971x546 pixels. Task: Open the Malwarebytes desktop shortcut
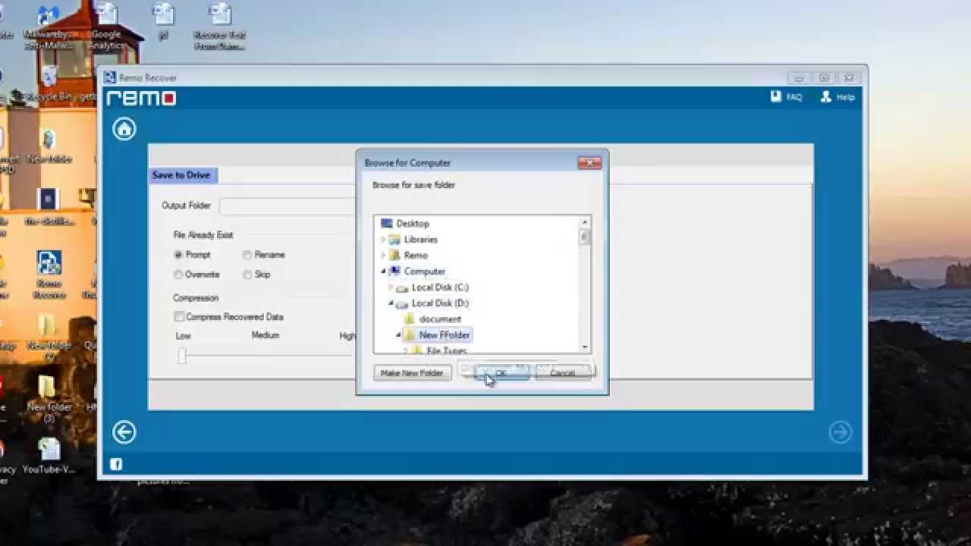49,27
